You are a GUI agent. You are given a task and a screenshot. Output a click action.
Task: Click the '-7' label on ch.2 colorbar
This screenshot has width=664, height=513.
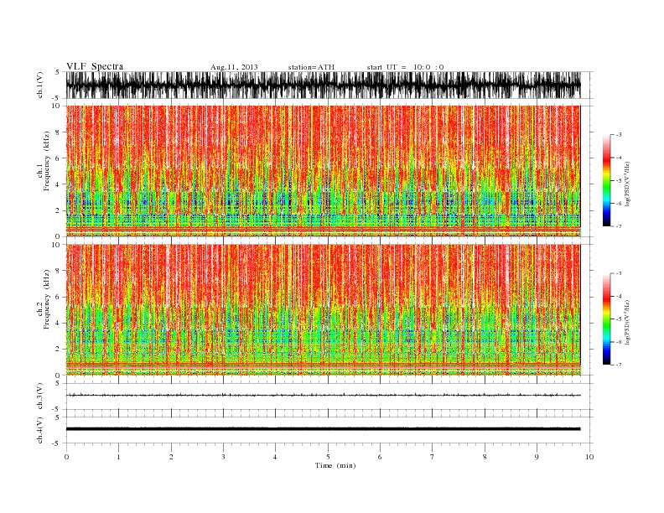click(x=618, y=365)
